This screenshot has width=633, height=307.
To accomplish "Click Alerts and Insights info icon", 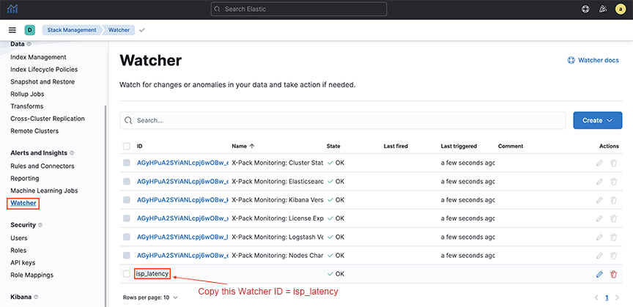I will (x=72, y=153).
